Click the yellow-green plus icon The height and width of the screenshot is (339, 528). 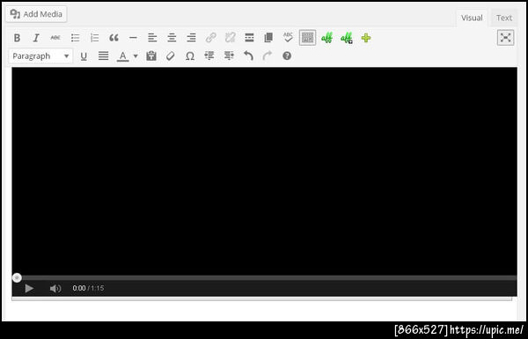coord(366,38)
